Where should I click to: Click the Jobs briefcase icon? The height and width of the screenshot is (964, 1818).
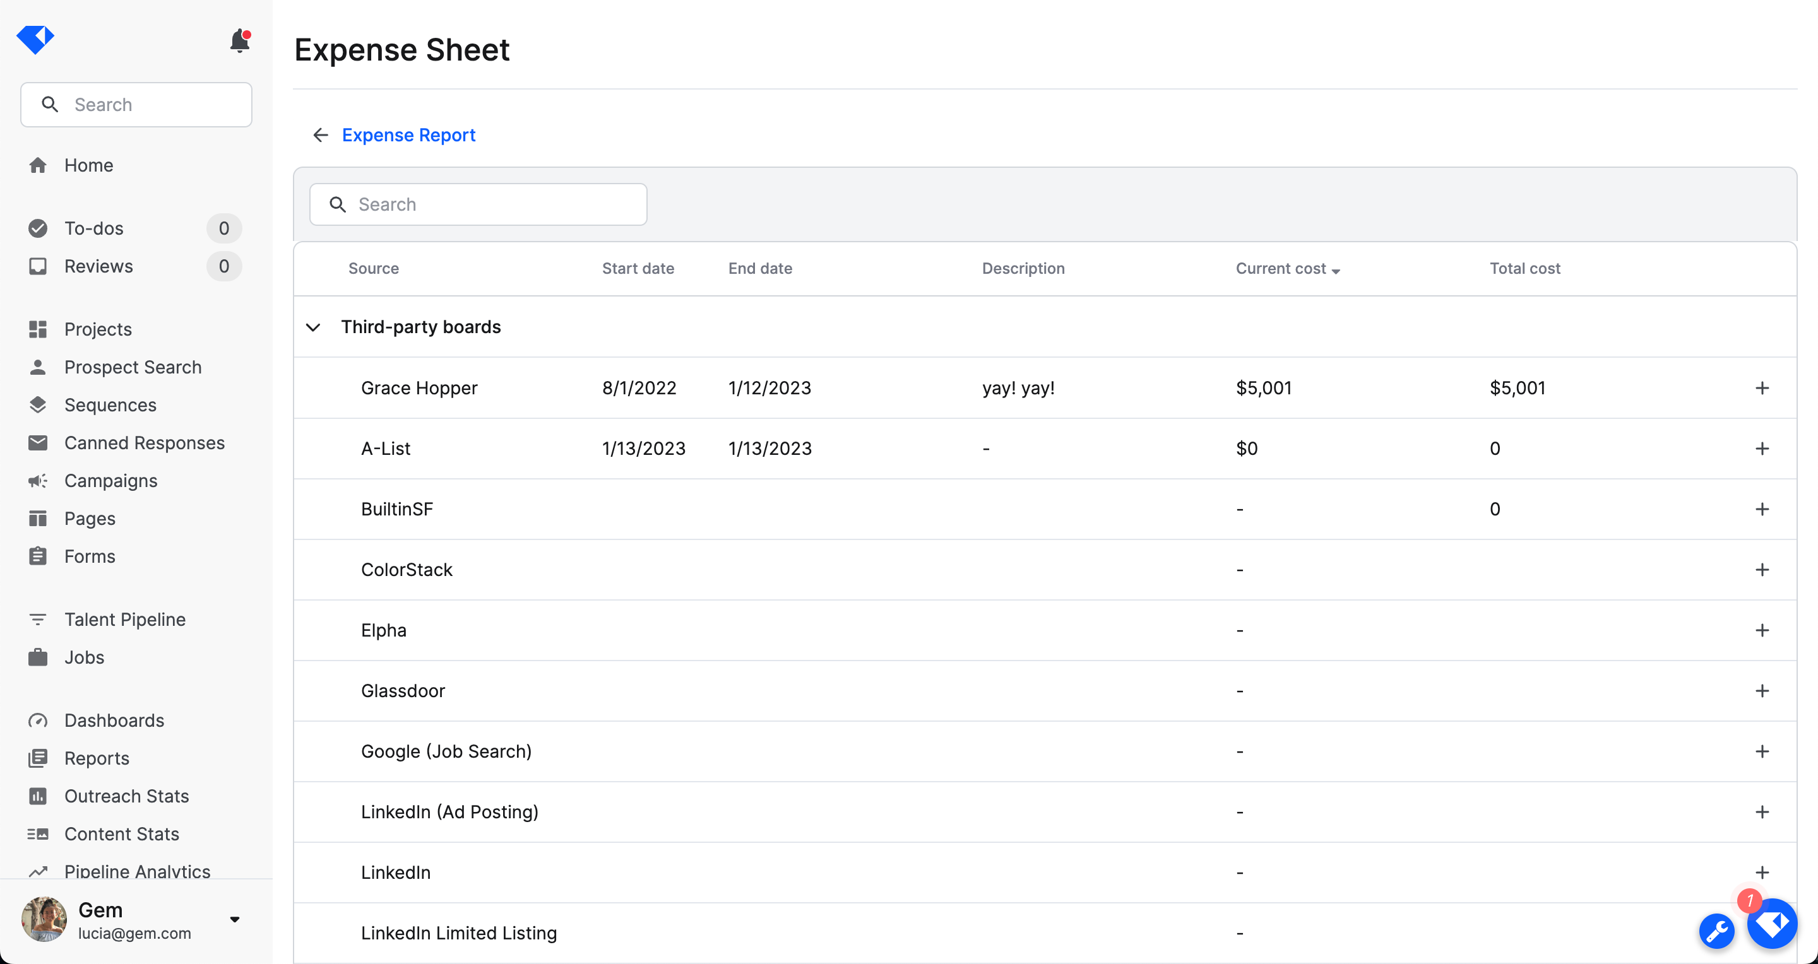pyautogui.click(x=38, y=657)
